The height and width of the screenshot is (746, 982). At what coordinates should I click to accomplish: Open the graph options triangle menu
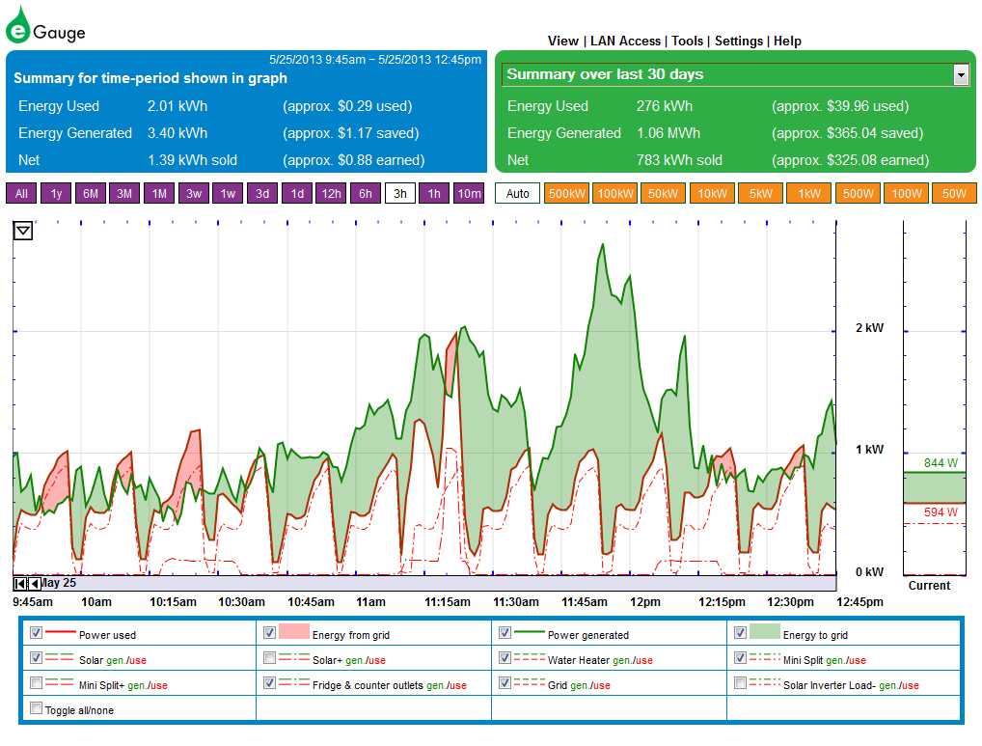click(23, 232)
